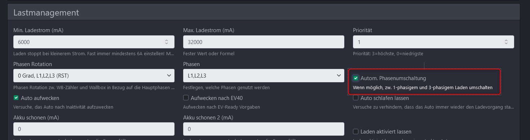Enable the Aufwecken nach EV40 checkbox
Screen dimensions: 530x140
(x=186, y=98)
